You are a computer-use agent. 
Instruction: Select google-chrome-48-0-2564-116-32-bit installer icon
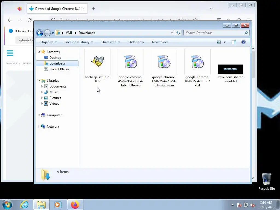tap(197, 62)
